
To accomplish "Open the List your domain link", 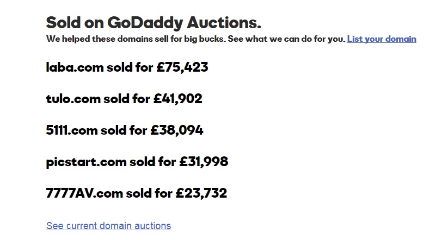I will tap(382, 39).
